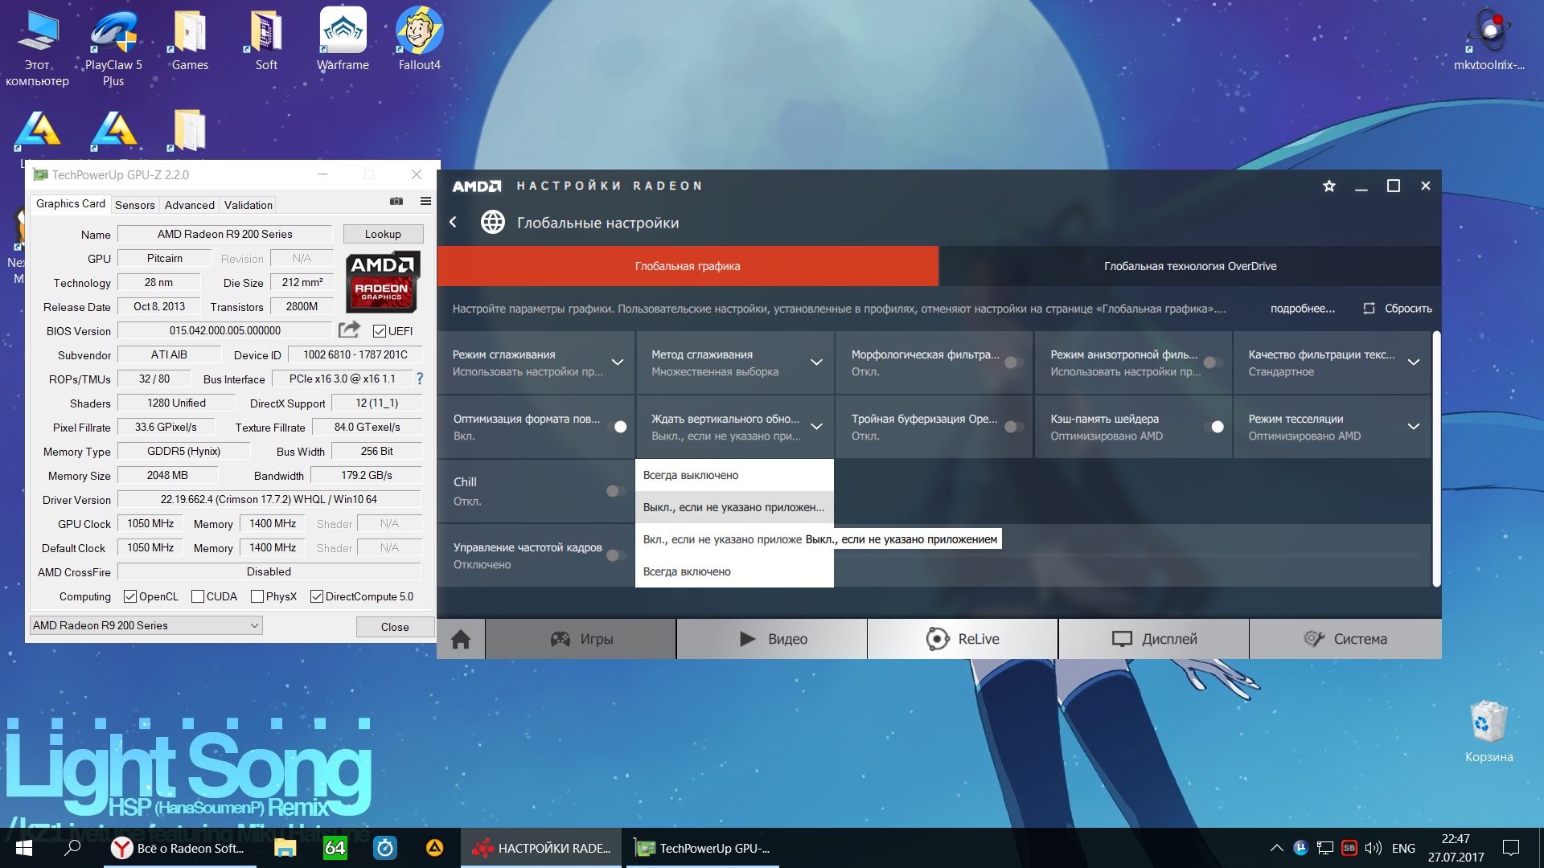The width and height of the screenshot is (1544, 868).
Task: Launch Fallout4 desktop shortcut
Action: (419, 40)
